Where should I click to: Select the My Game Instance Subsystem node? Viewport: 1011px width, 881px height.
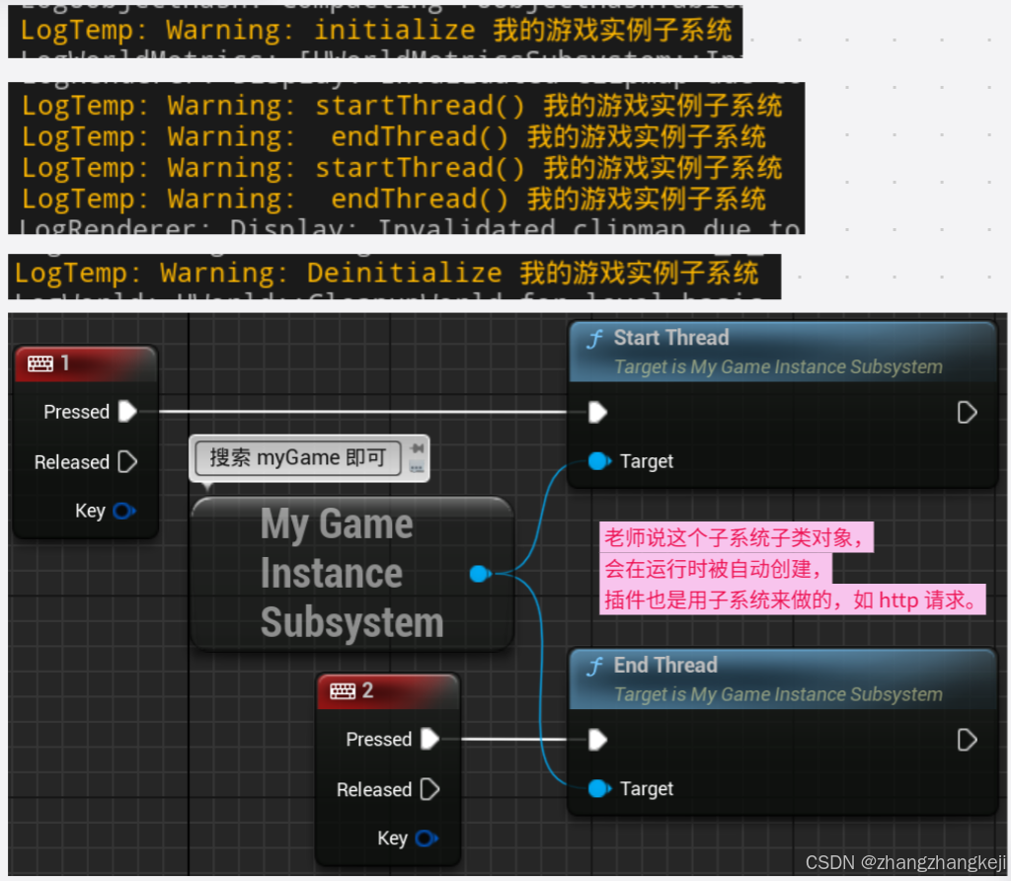[x=352, y=574]
